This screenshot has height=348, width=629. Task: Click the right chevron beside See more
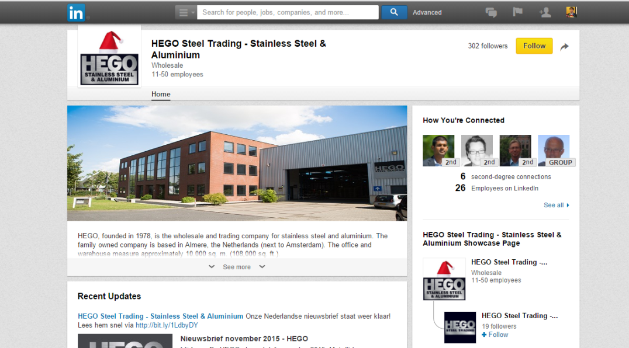click(262, 267)
